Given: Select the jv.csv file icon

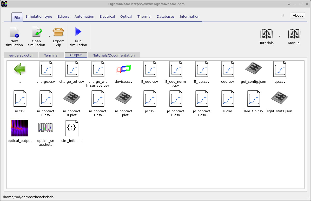Looking at the screenshot, I should pos(150,98).
